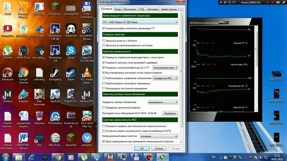This screenshot has height=161, width=287.
Task: Select the Insurgency game icon
Action: click(x=55, y=74)
